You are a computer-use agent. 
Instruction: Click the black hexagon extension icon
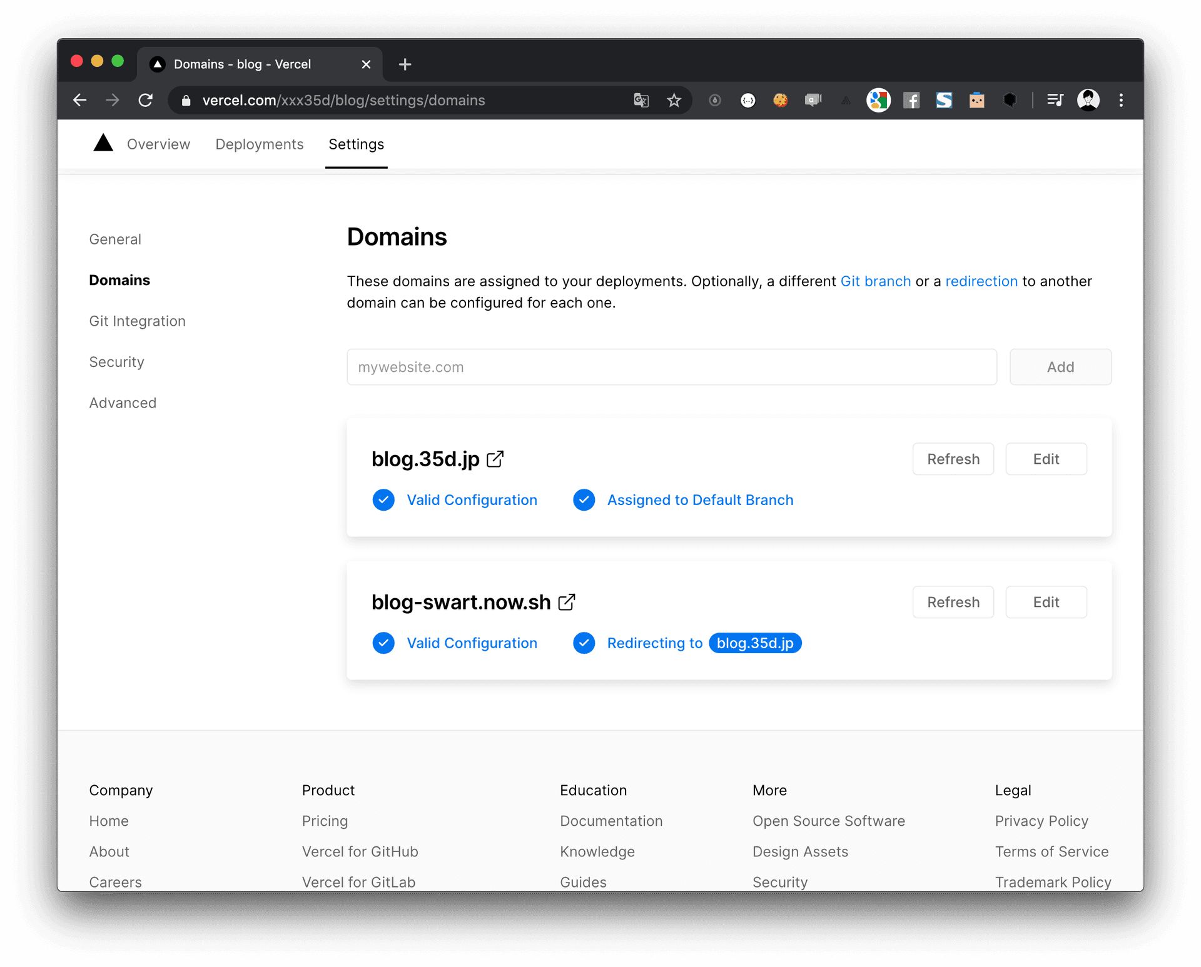point(1010,100)
